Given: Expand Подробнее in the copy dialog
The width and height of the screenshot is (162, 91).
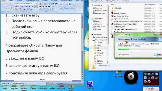Looking at the screenshot, I should [124, 55].
